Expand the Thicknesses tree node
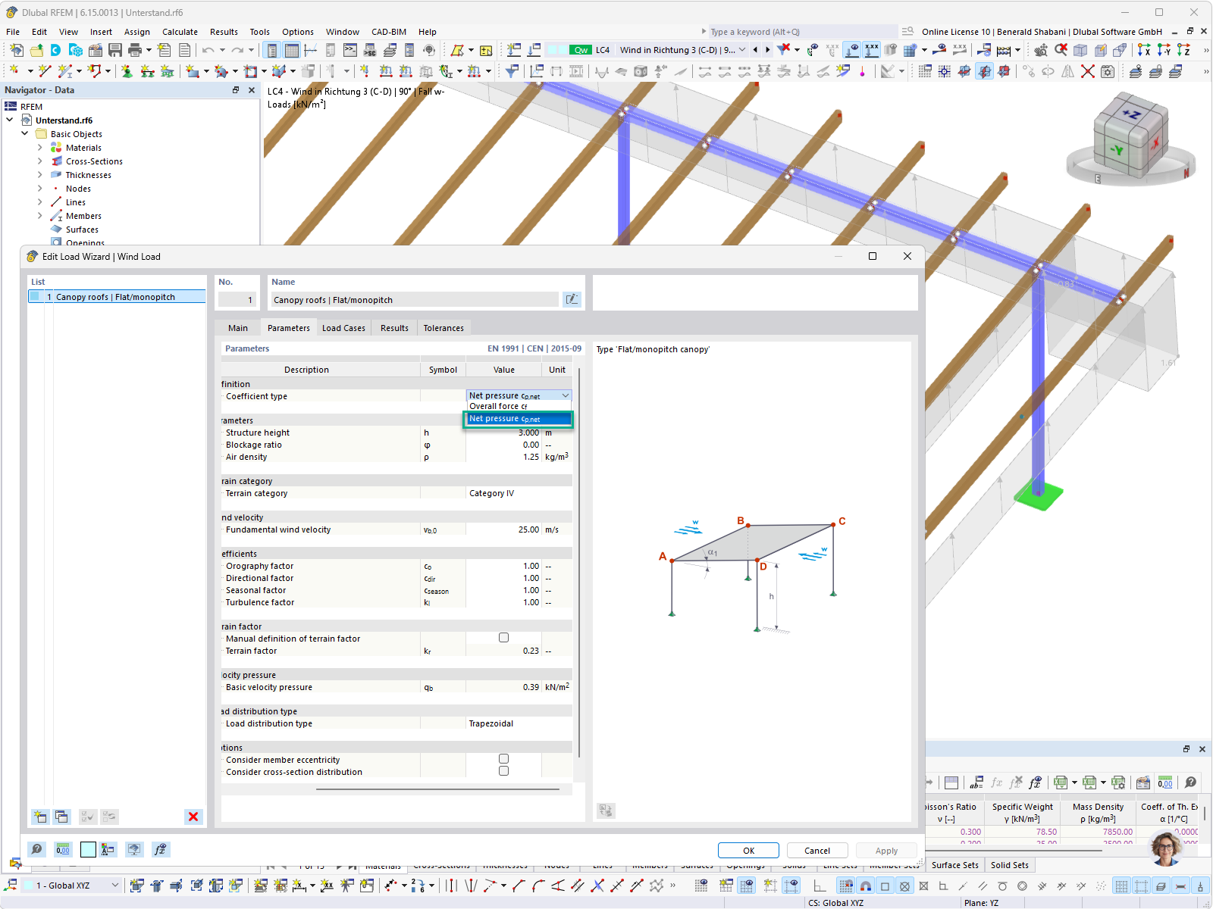The width and height of the screenshot is (1213, 909). (x=40, y=175)
